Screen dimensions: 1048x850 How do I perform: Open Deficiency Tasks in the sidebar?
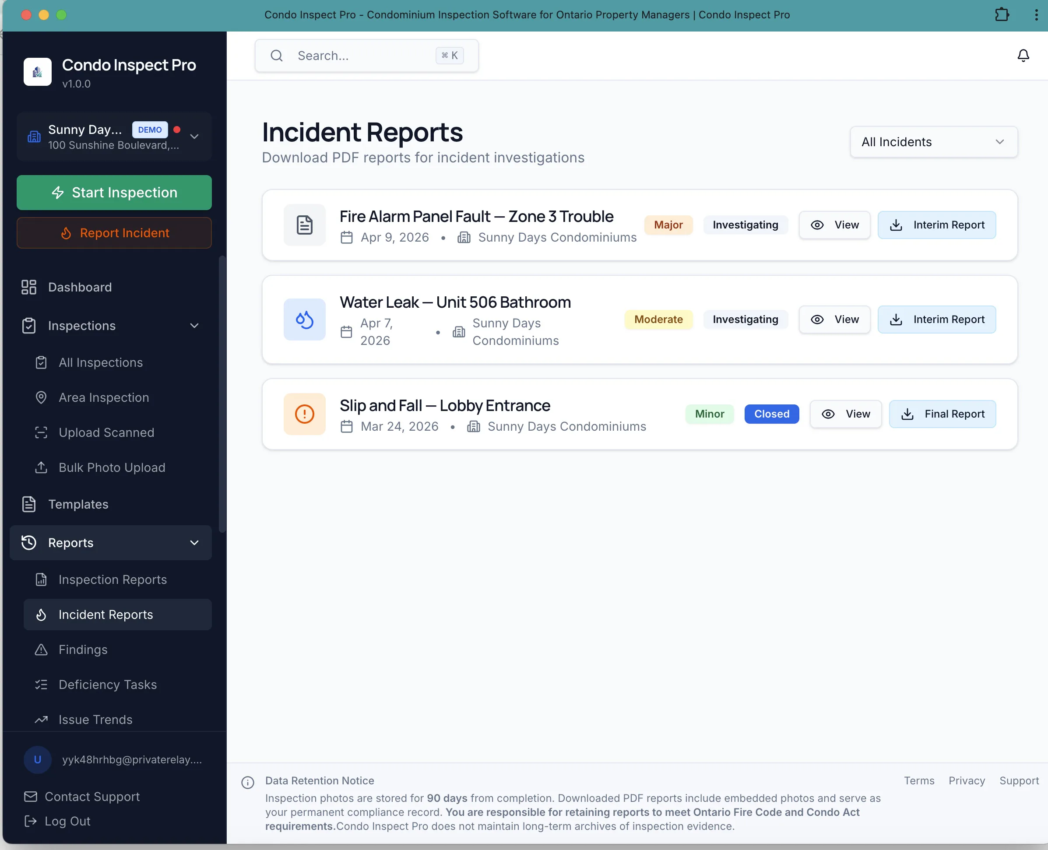point(117,685)
